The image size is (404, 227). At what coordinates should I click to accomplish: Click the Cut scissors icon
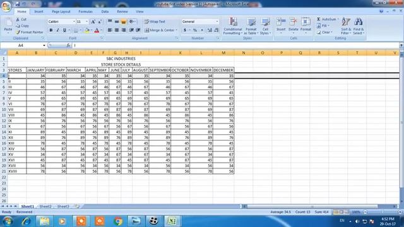(x=18, y=20)
